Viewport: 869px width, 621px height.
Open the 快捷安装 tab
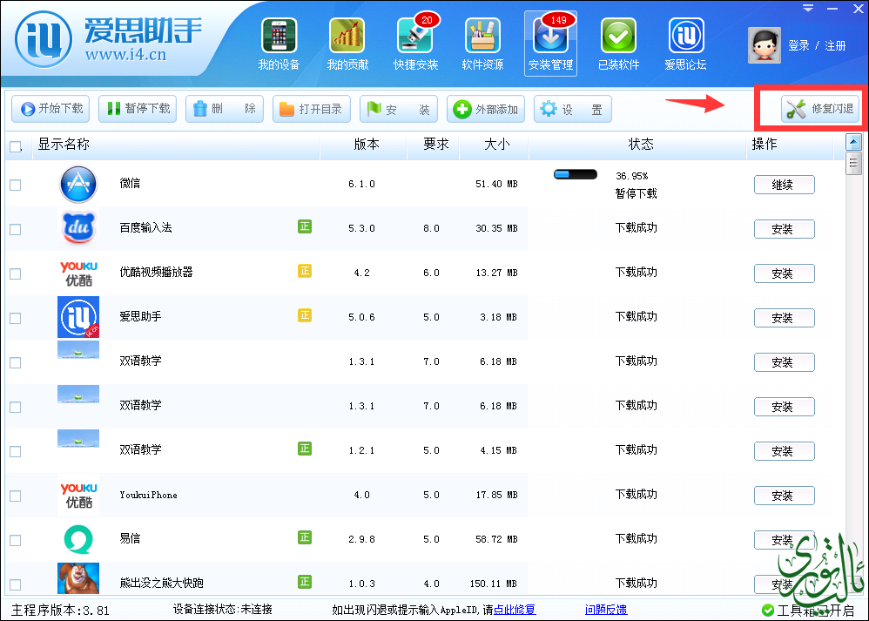pos(415,44)
